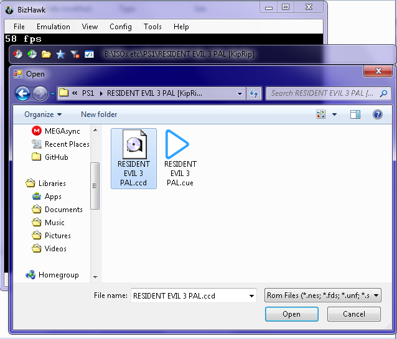
Task: Click the double-chevron breadcrumb overflow
Action: (75, 93)
